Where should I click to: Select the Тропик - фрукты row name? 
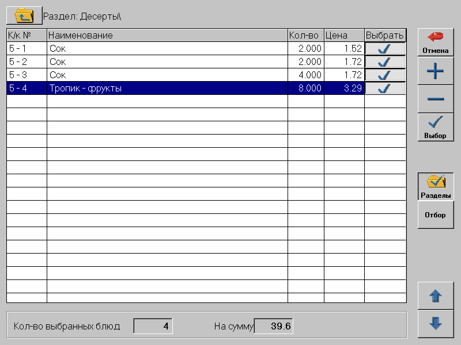coord(167,88)
